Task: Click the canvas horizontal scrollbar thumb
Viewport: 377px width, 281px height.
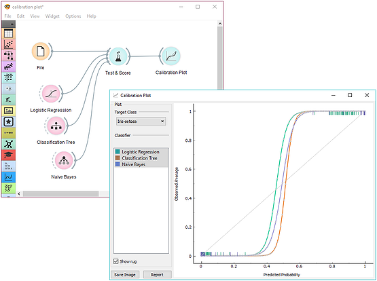Action: point(61,193)
